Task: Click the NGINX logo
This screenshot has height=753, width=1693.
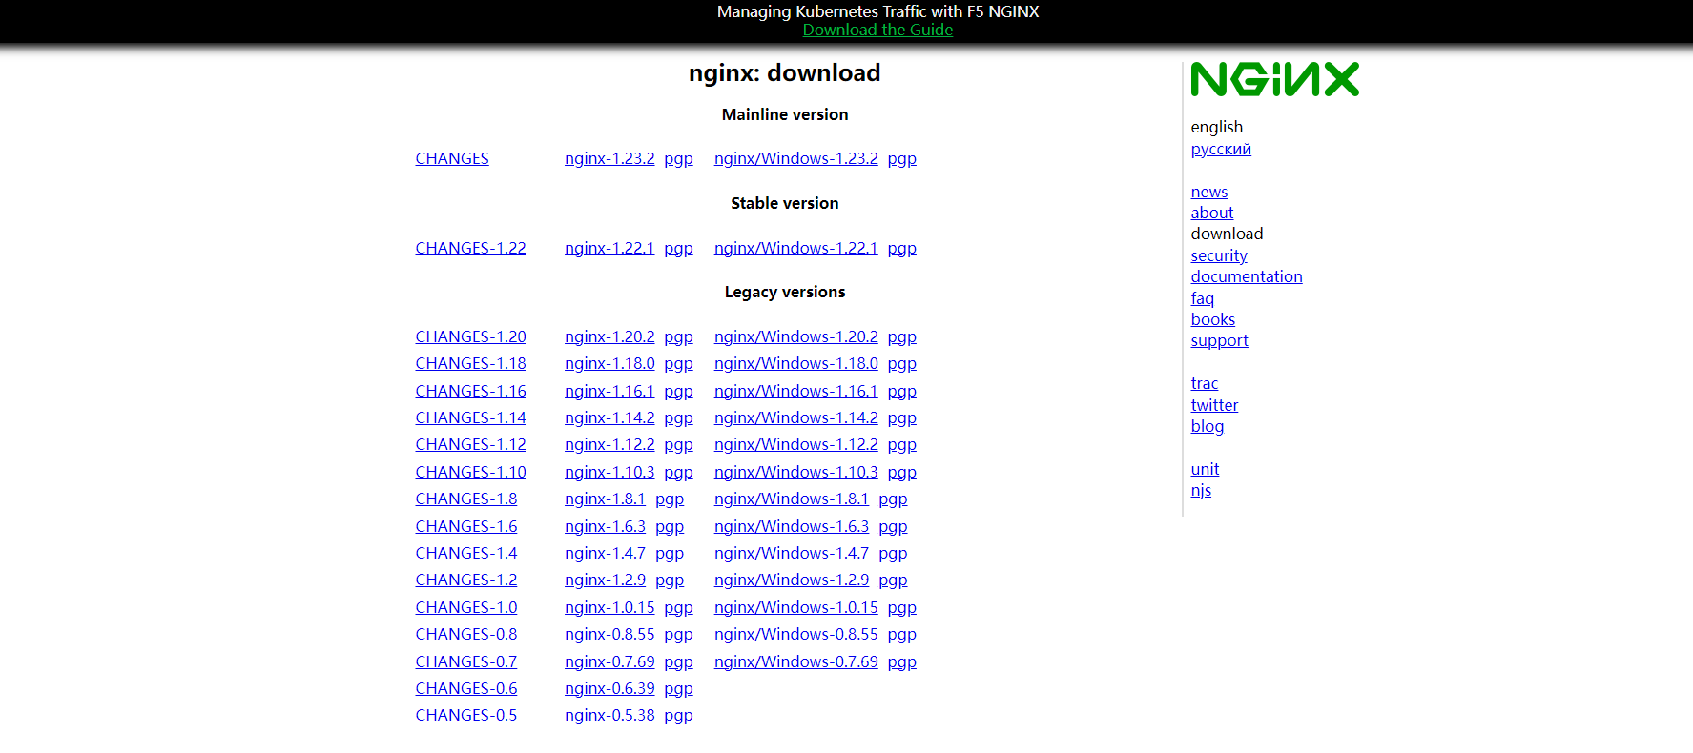Action: click(1274, 80)
